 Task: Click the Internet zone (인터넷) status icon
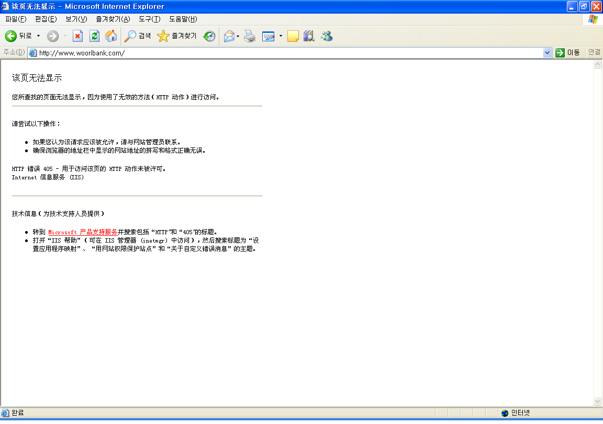pos(505,413)
